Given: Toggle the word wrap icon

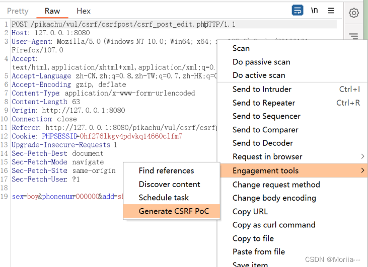Looking at the screenshot, I should pyautogui.click(x=298, y=11).
